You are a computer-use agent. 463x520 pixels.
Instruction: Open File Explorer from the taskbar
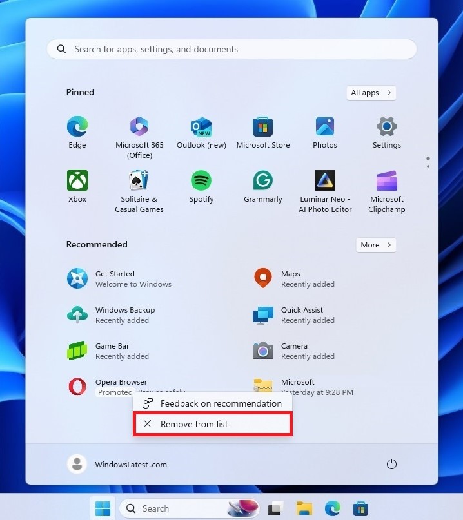pos(304,508)
